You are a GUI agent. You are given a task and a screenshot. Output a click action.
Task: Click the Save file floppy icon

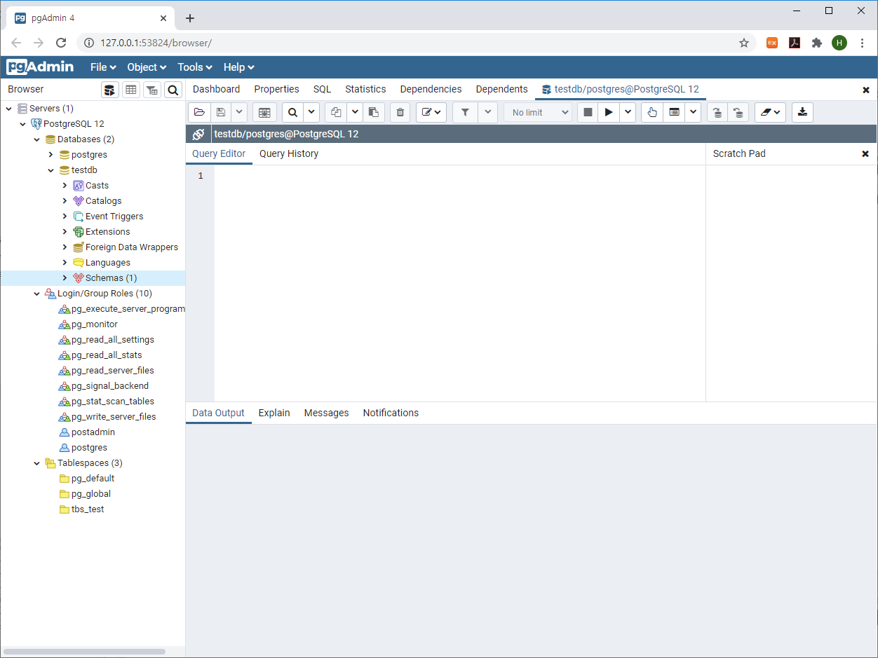click(221, 112)
